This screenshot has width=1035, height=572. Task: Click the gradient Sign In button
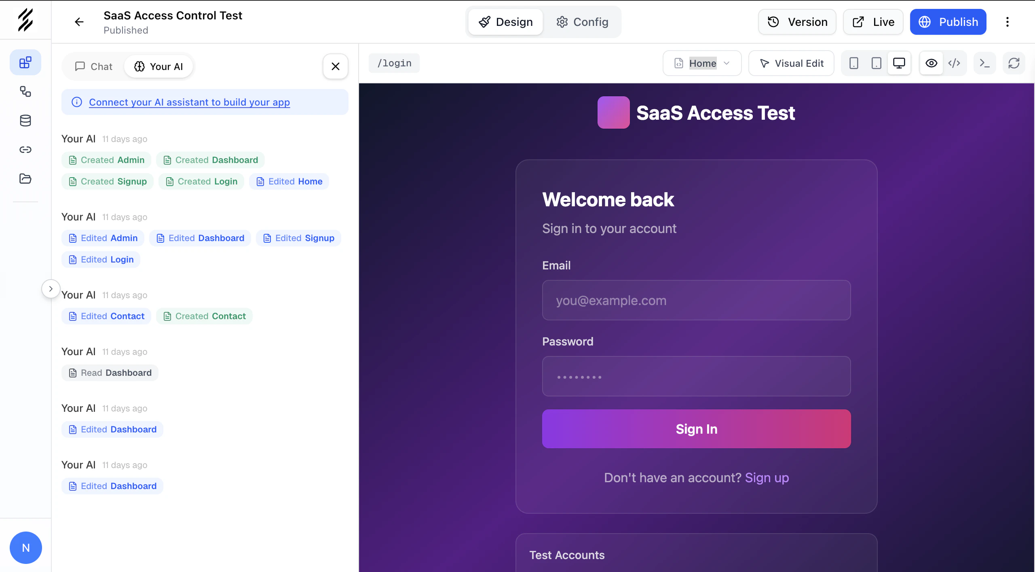[696, 429]
